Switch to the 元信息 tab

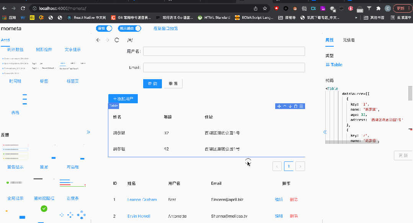point(349,40)
